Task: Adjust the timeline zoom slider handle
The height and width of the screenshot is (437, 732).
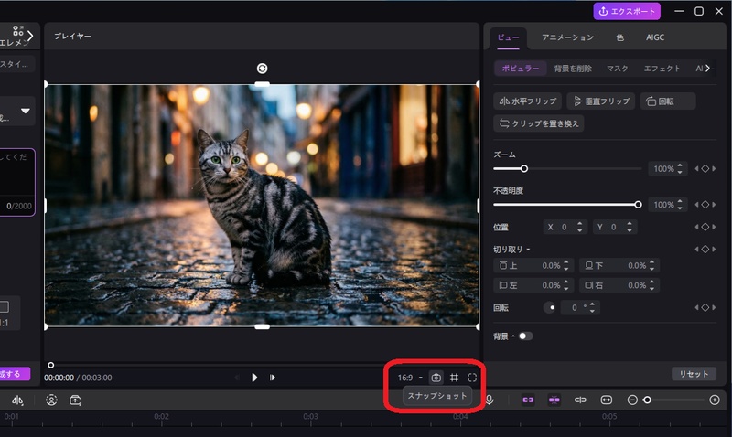Action: pyautogui.click(x=647, y=400)
